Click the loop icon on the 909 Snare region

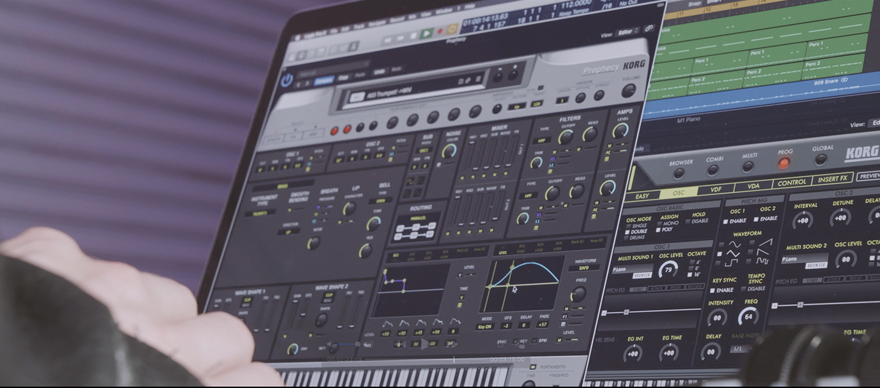[x=845, y=80]
